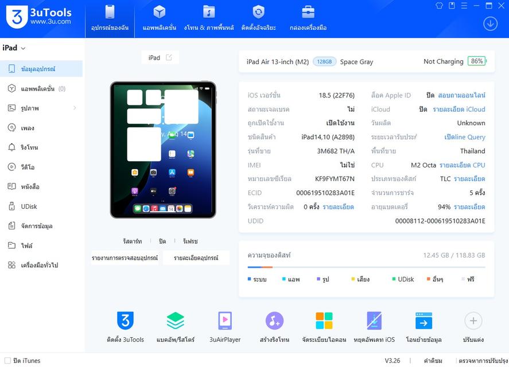Click the Restart link under the iPad
Viewport: 509px width, 367px height.
133,241
